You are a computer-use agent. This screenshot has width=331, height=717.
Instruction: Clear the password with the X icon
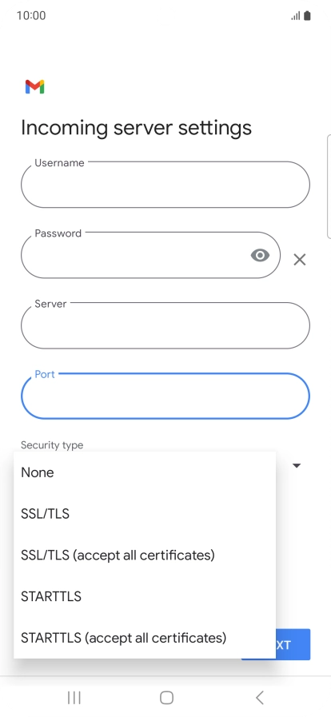click(x=300, y=260)
